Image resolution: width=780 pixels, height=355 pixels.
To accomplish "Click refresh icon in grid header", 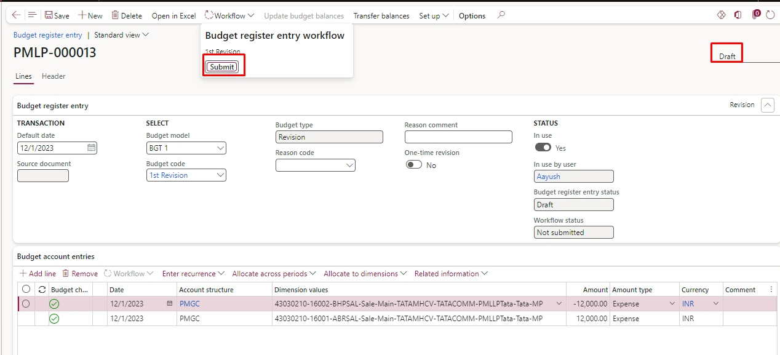I will click(42, 290).
